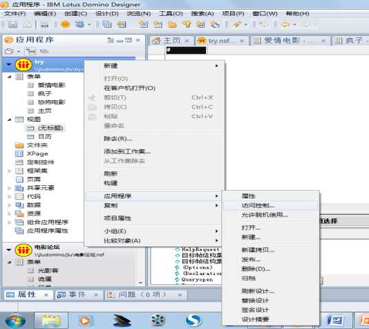Select the 光影斋 form under 电影论坛
Viewport: 369px width, 329px height.
click(x=48, y=271)
